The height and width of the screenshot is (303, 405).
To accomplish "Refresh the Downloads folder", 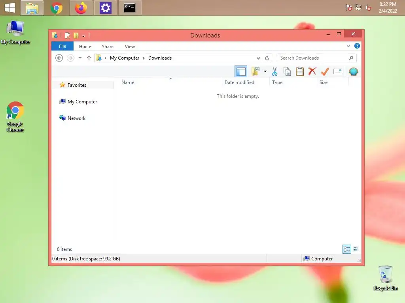I will 267,58.
